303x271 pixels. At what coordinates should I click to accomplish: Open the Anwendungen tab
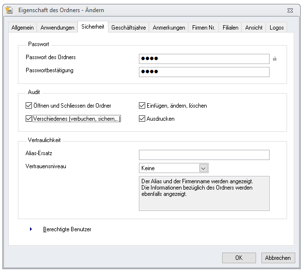pyautogui.click(x=57, y=28)
